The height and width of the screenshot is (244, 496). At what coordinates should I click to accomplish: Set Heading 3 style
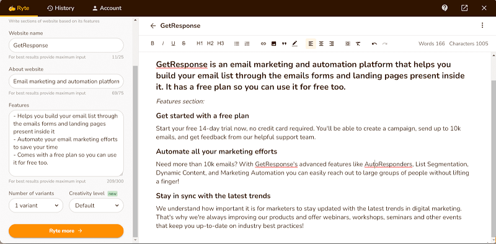tap(221, 43)
